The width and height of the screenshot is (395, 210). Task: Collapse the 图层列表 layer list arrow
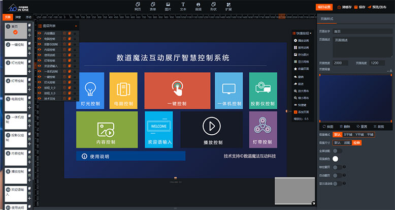coord(76,25)
